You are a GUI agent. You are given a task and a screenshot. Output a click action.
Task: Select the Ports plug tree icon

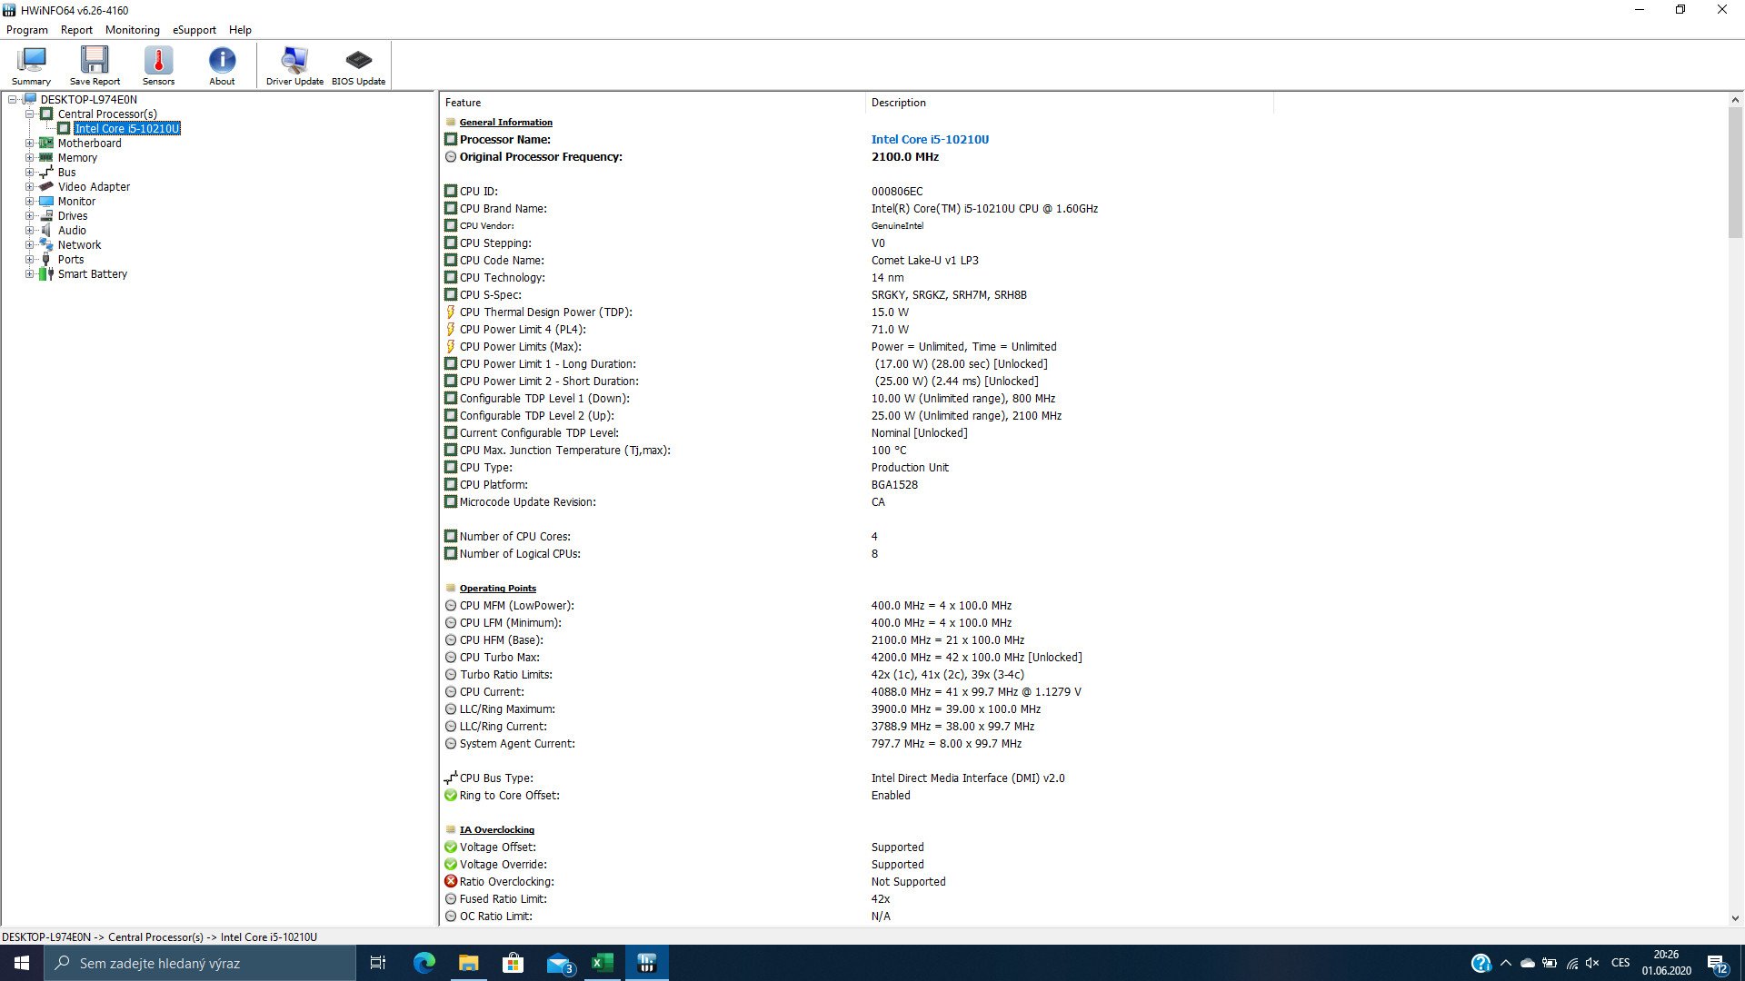(x=46, y=260)
